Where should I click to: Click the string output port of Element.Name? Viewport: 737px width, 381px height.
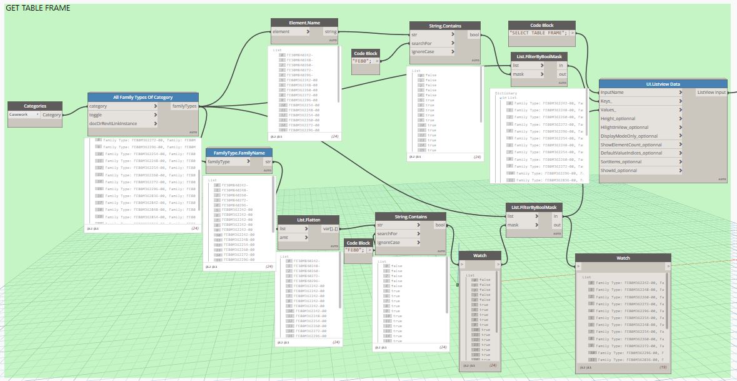[331, 31]
